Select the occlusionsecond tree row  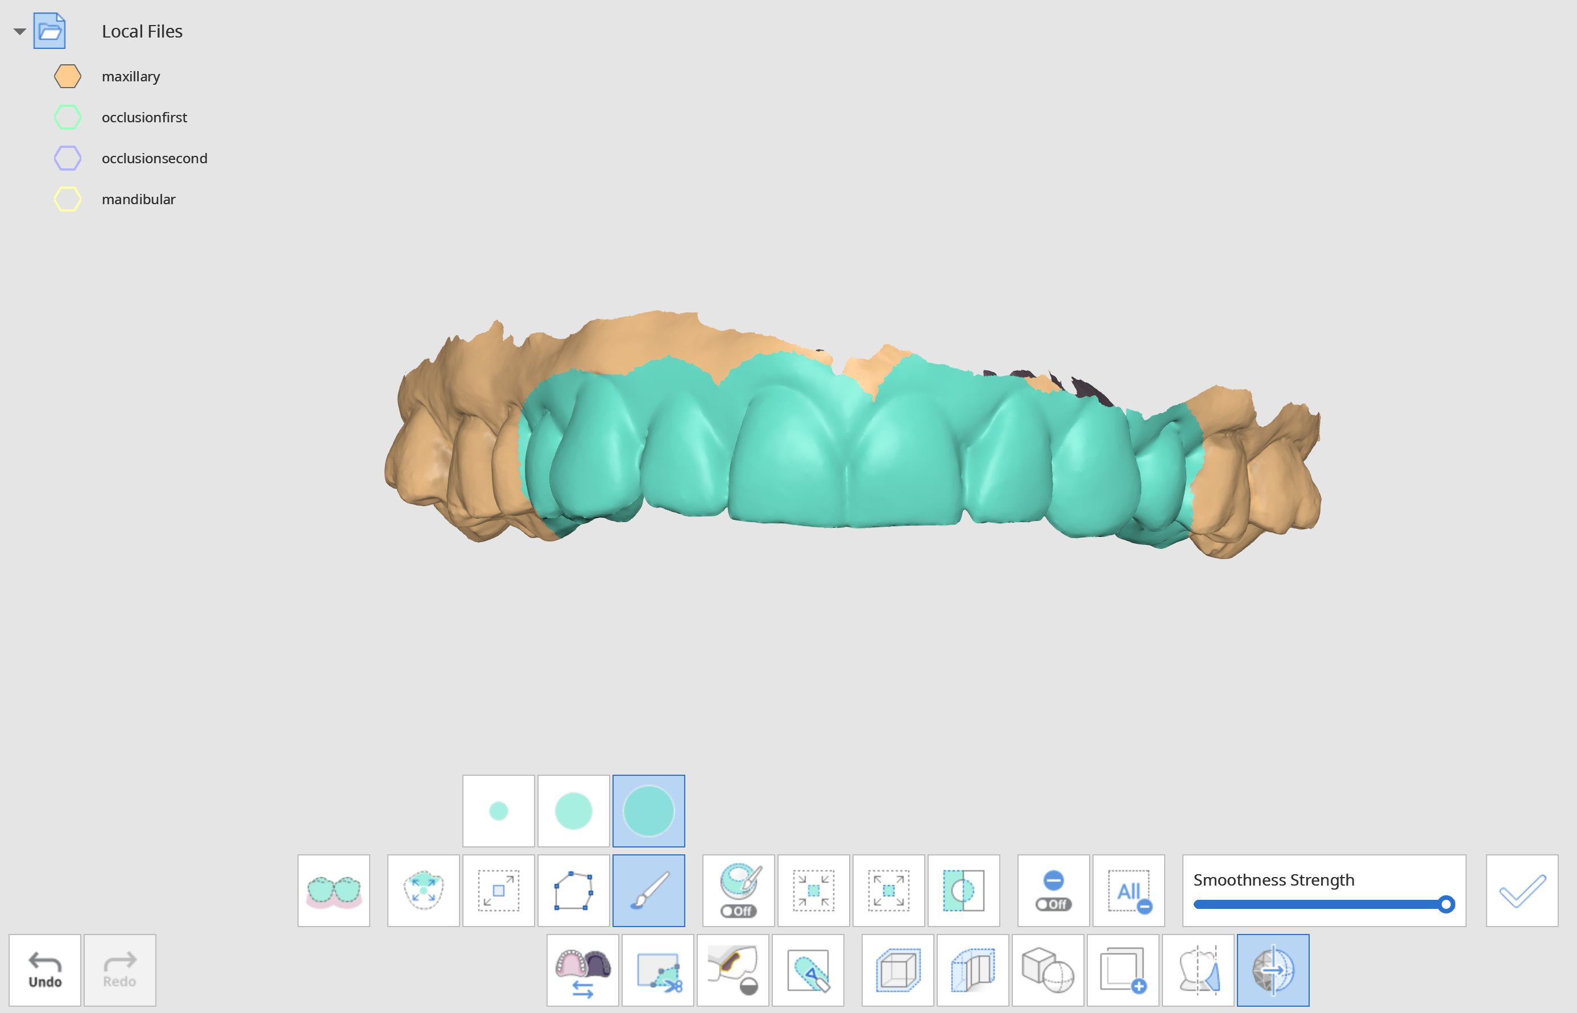[x=154, y=158]
